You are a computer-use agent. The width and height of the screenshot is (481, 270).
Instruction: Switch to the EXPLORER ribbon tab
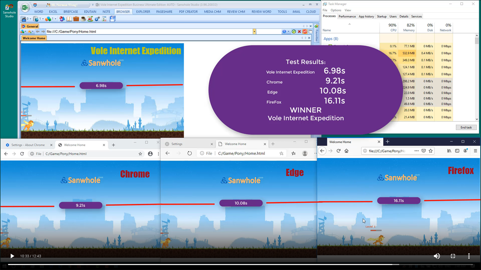click(143, 12)
